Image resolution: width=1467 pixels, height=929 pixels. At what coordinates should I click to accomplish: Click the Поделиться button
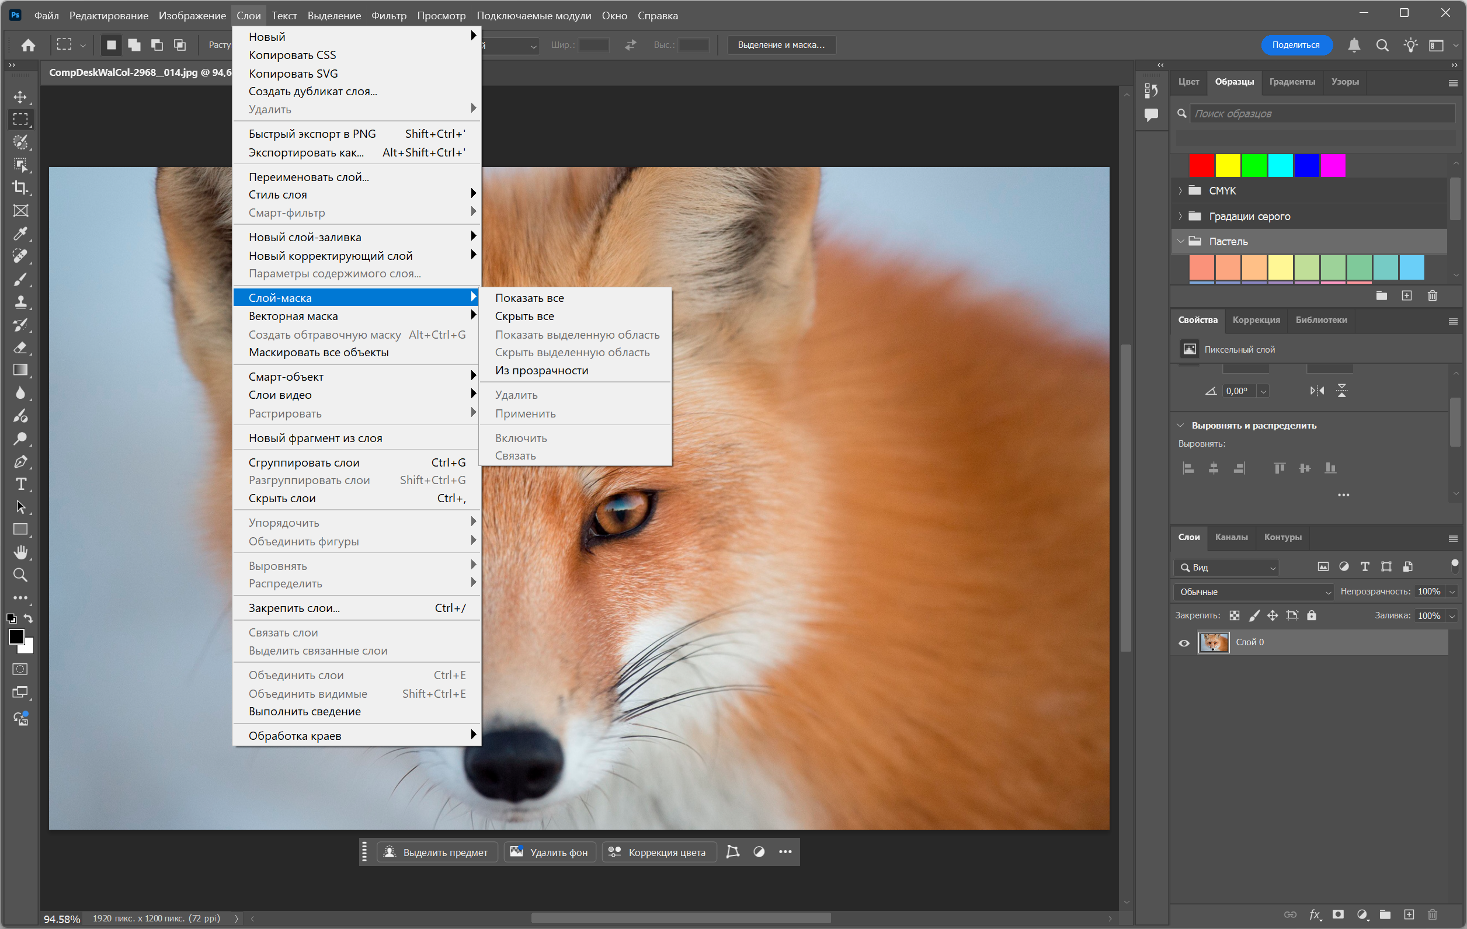click(1295, 44)
